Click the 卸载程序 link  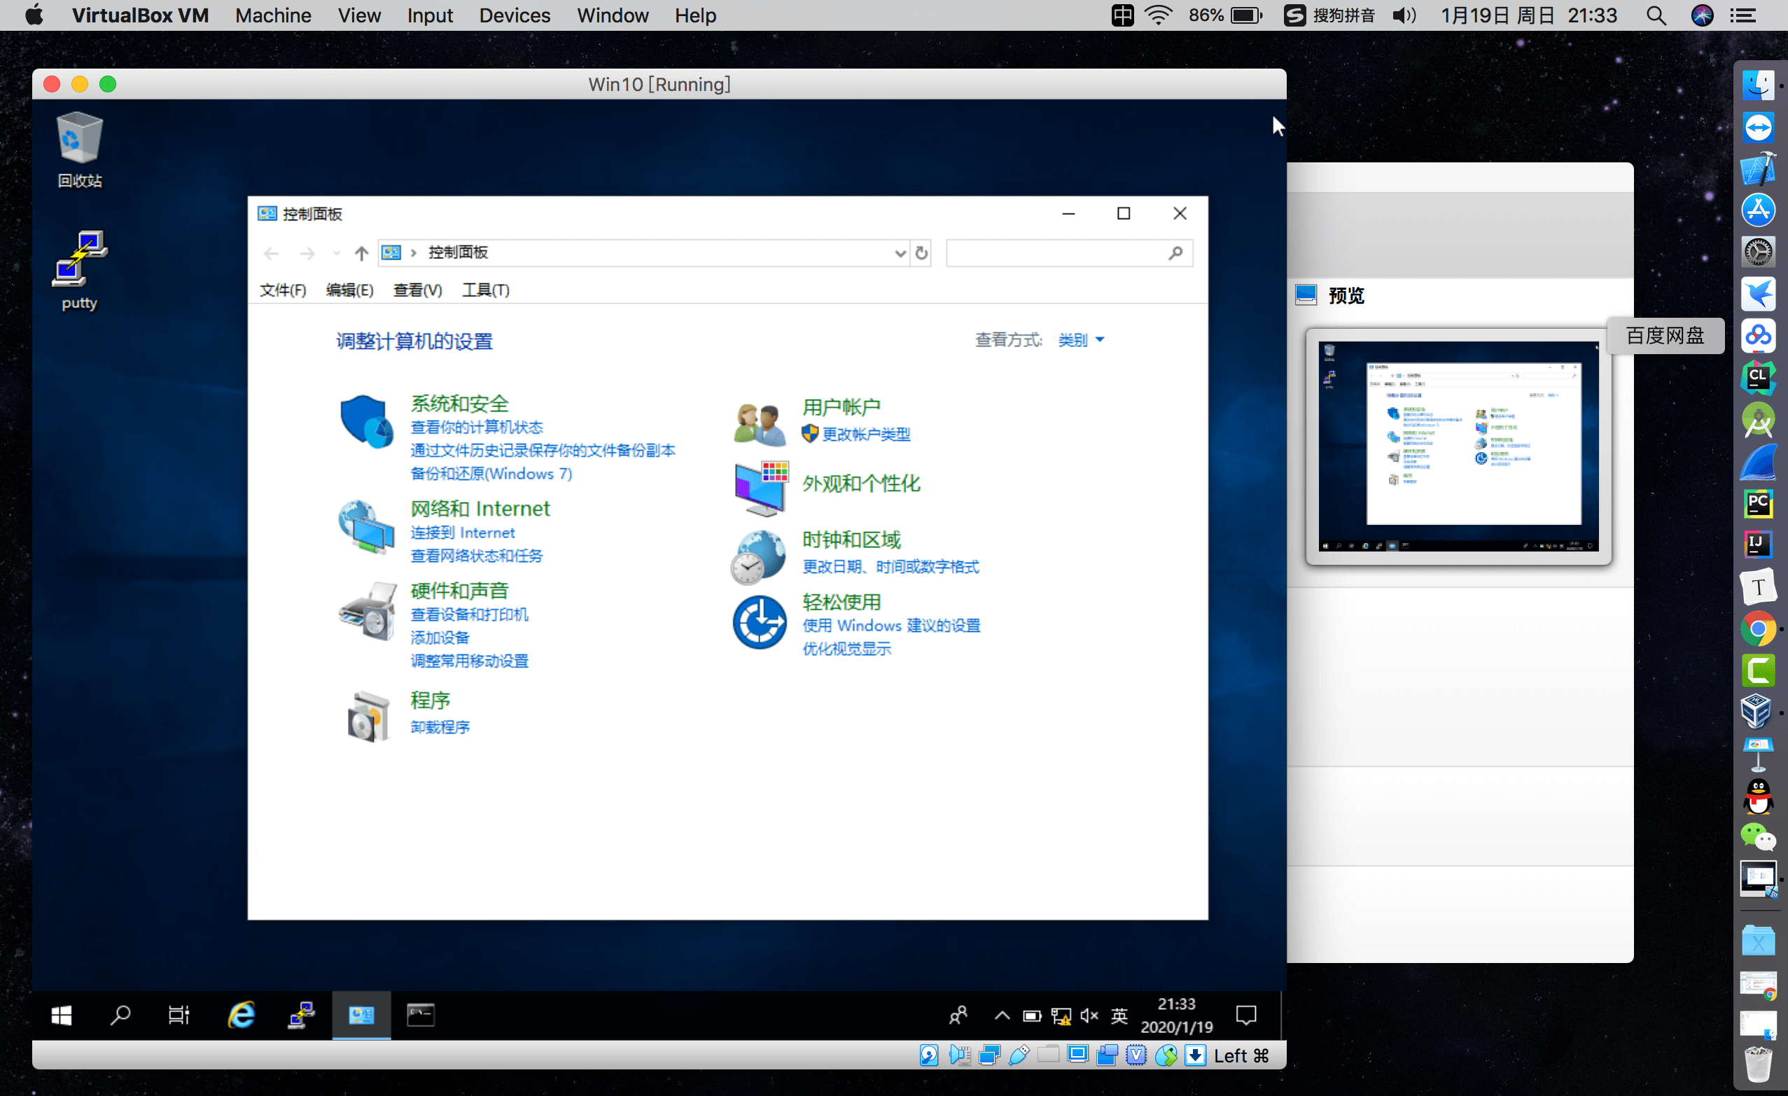440,726
